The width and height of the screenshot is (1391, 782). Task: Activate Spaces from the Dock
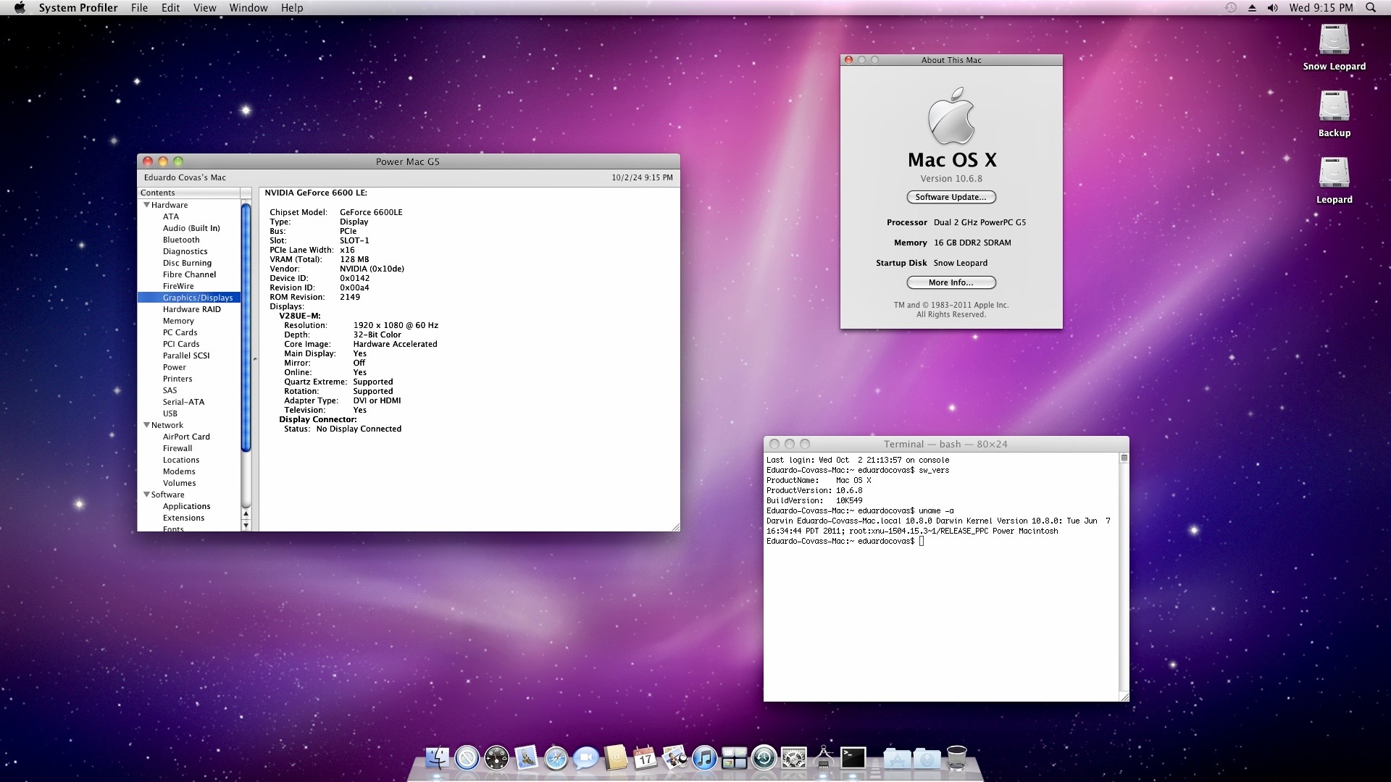pyautogui.click(x=734, y=758)
